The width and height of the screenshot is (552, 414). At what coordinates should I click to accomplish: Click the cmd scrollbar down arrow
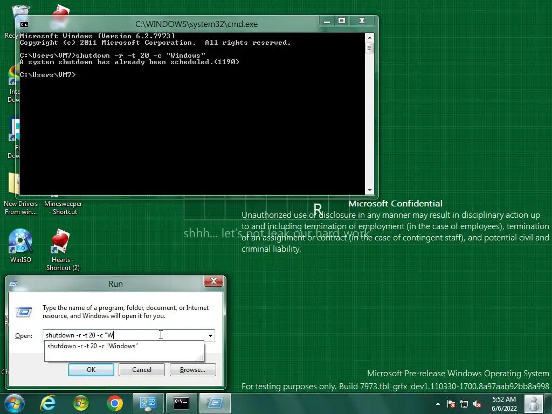tap(369, 190)
